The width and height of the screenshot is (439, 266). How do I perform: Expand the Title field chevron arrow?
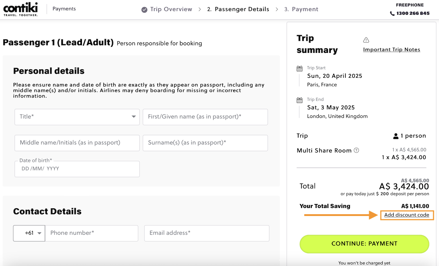click(x=134, y=117)
